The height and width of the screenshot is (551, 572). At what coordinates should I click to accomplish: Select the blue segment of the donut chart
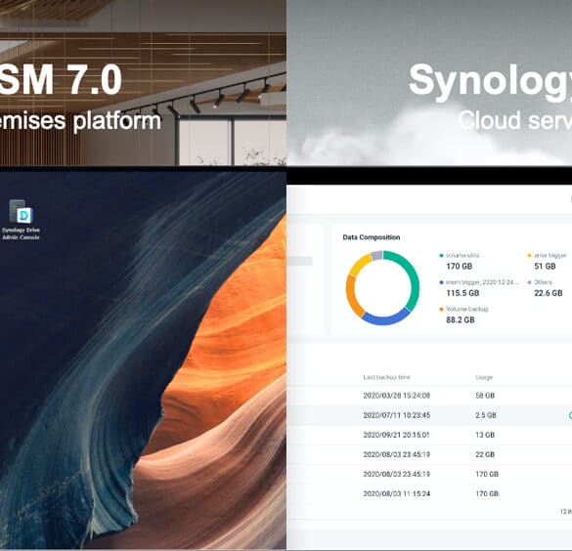click(x=386, y=318)
